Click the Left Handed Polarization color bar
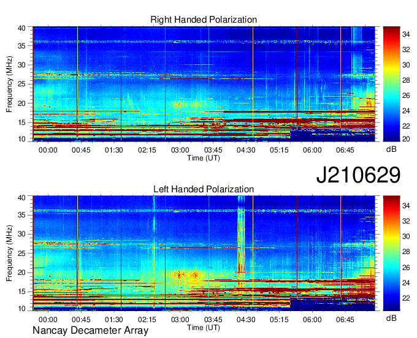417x338 pixels. point(391,254)
